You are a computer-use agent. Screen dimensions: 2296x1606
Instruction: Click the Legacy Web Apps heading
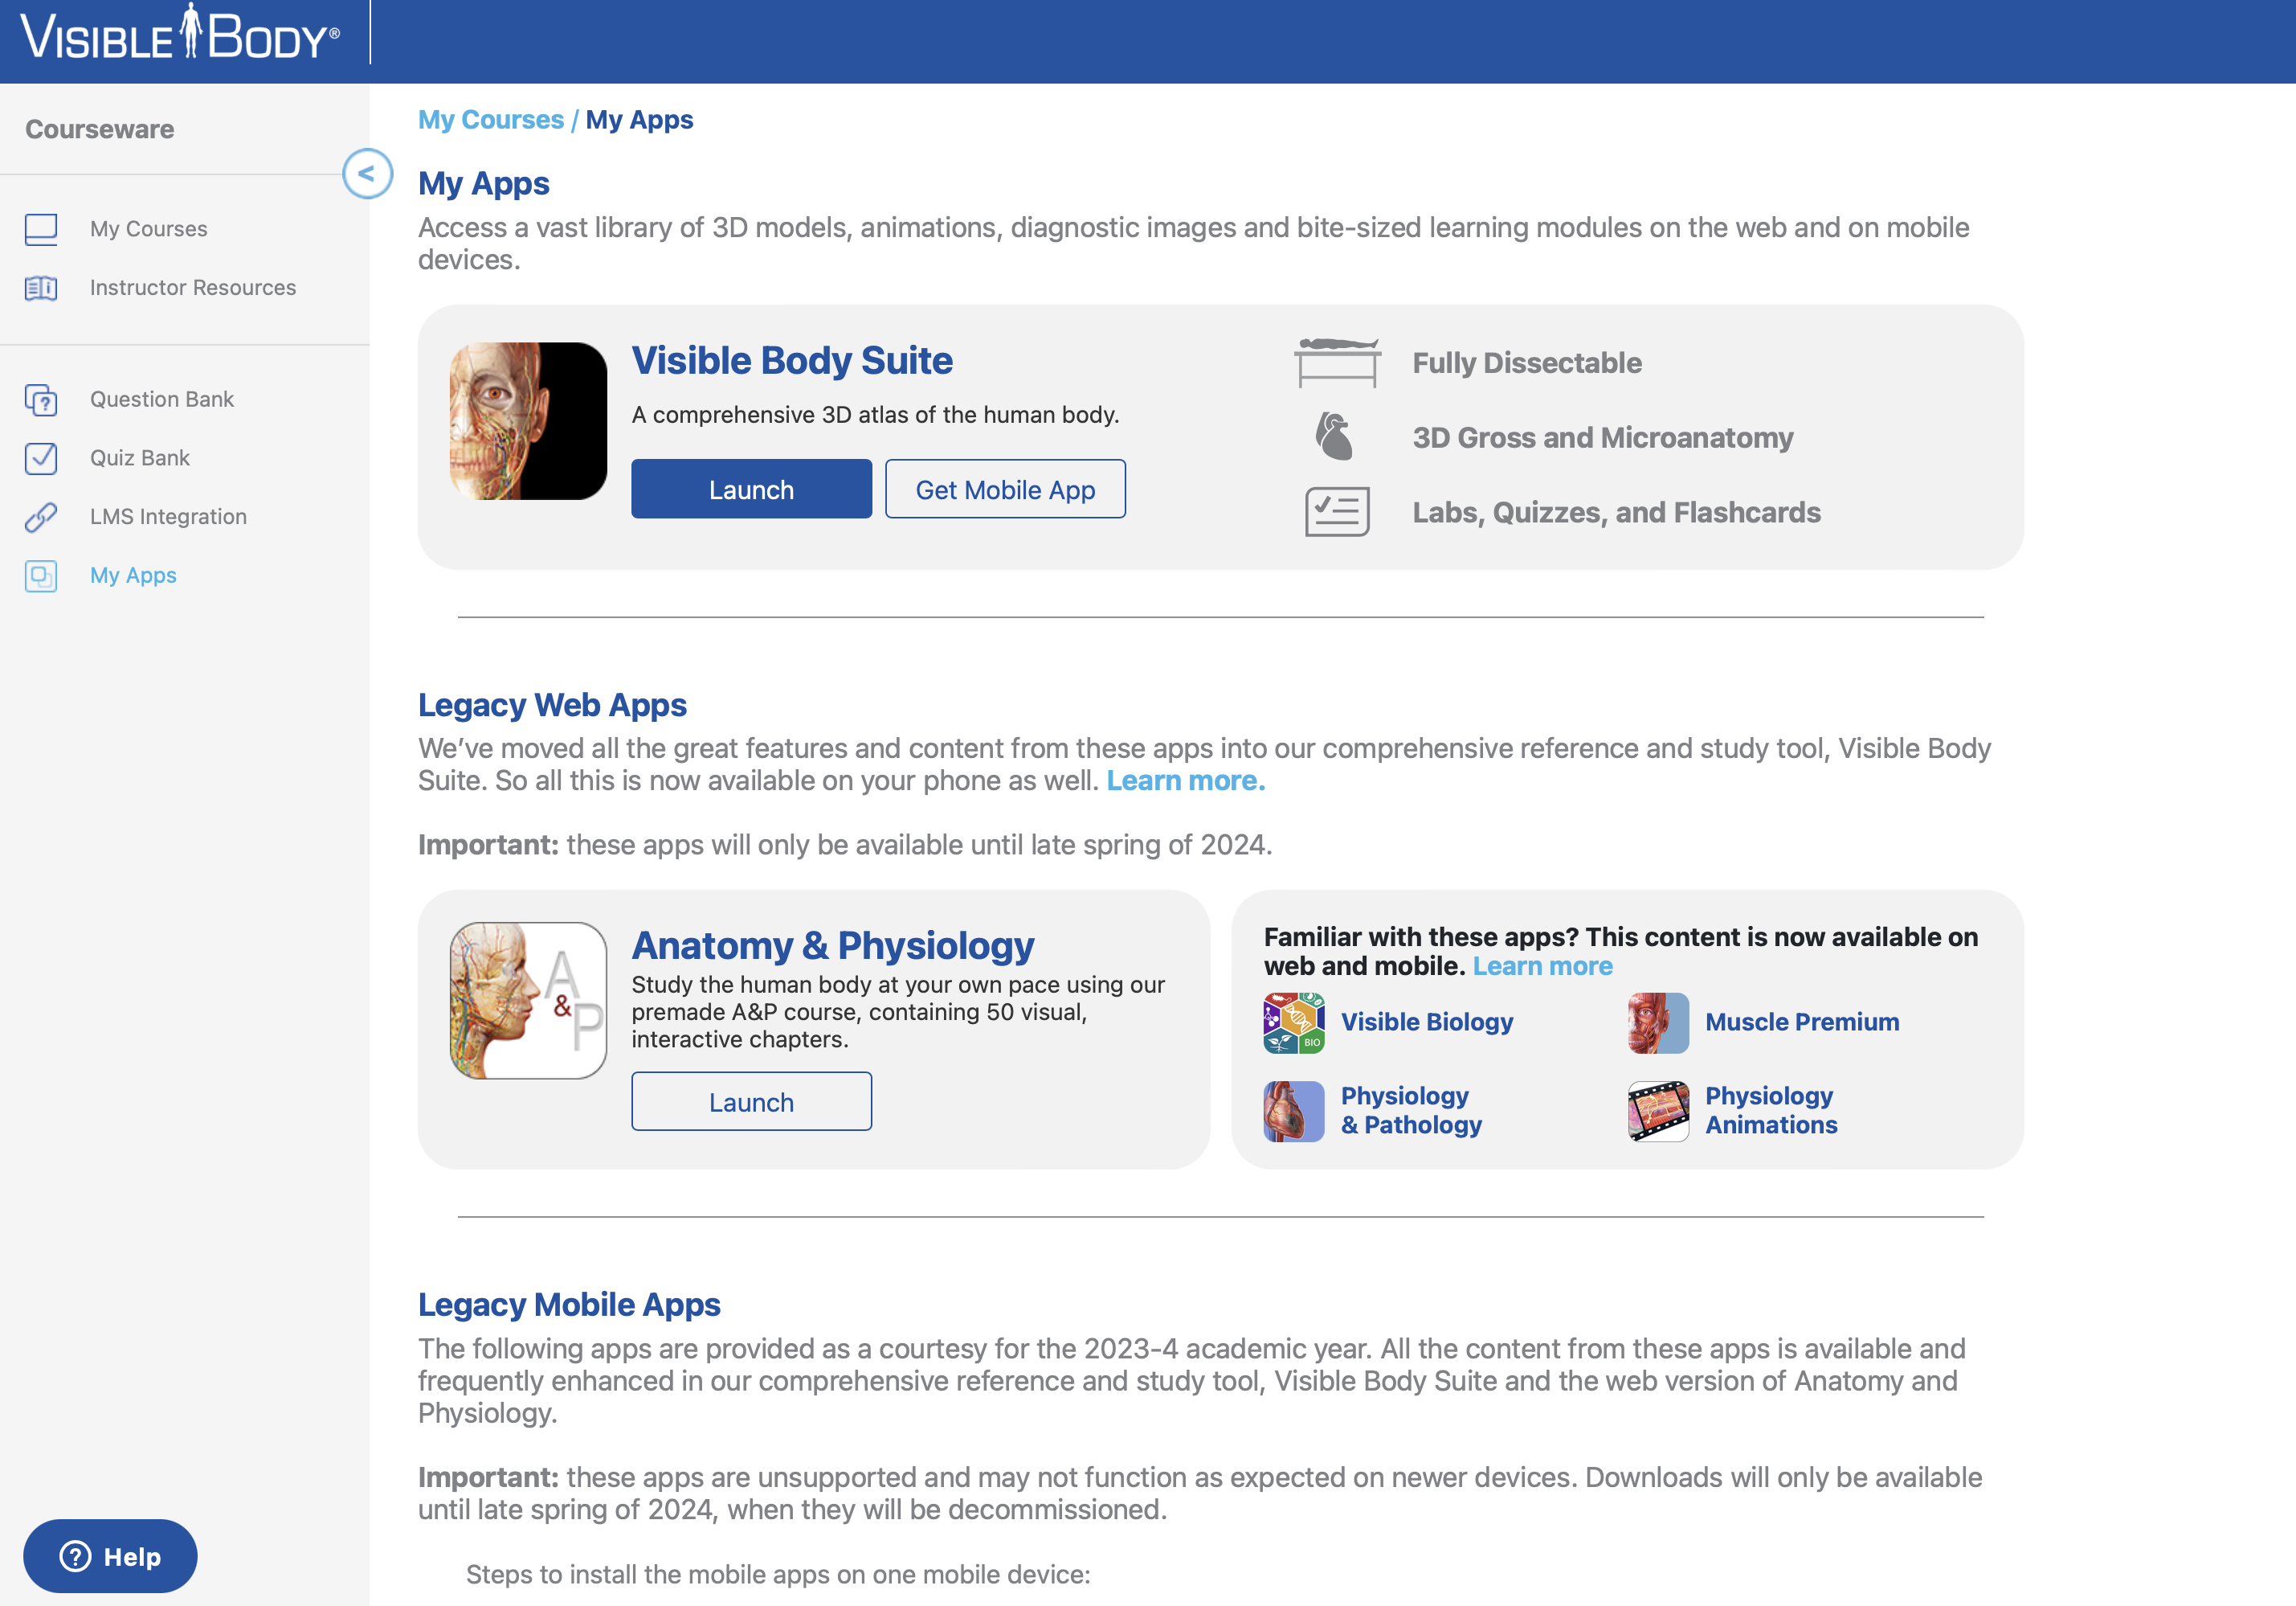click(x=552, y=706)
